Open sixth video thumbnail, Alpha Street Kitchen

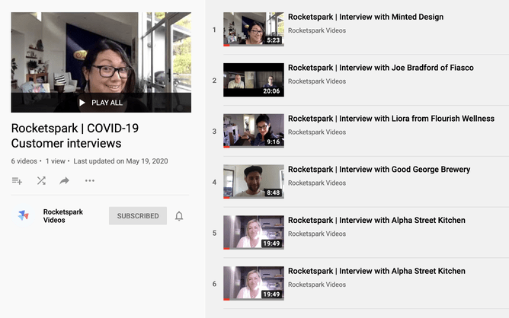[253, 284]
